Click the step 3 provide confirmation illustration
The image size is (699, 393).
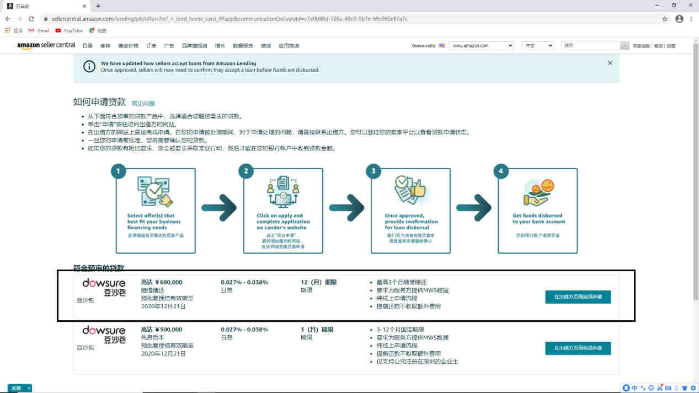click(410, 192)
